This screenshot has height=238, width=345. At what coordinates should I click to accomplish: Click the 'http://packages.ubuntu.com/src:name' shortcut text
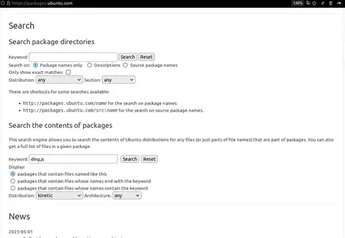click(x=70, y=110)
